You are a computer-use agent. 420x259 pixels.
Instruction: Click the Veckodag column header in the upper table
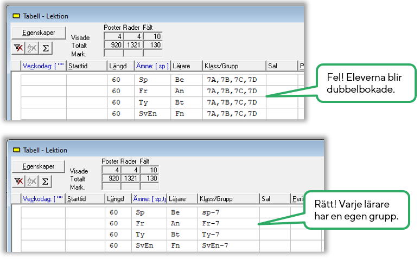(x=43, y=66)
